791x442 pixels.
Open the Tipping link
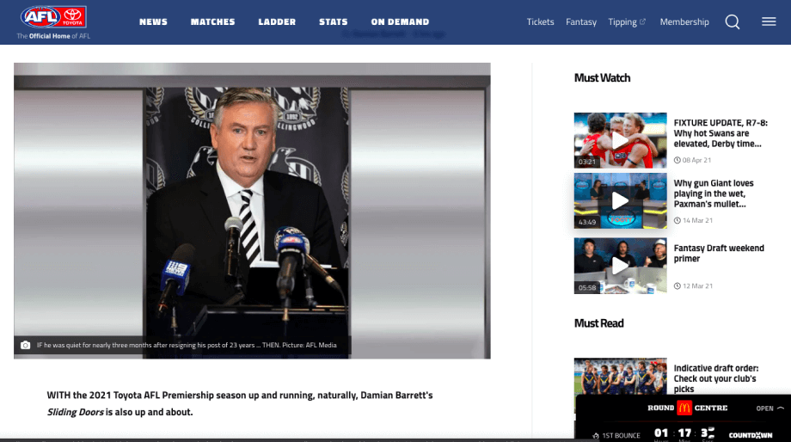[x=622, y=22]
